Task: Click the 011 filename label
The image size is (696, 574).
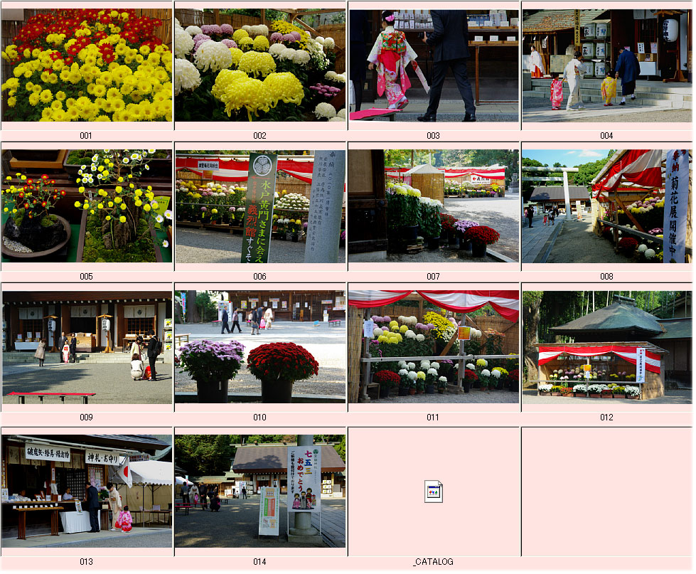Action: pyautogui.click(x=433, y=418)
